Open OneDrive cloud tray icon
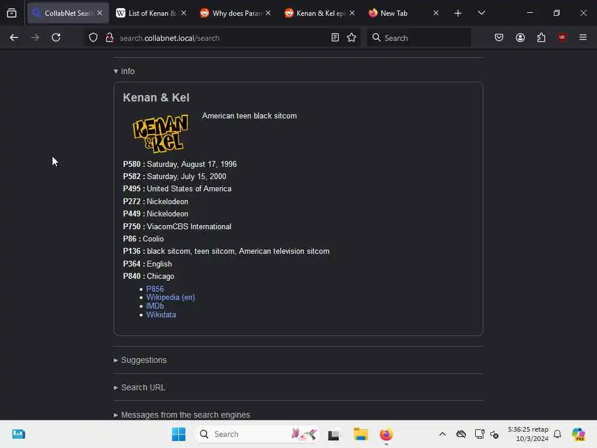This screenshot has width=597, height=448. tap(461, 434)
